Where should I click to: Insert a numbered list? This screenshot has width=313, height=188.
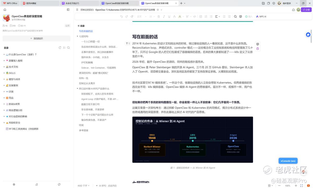pyautogui.click(x=206, y=16)
